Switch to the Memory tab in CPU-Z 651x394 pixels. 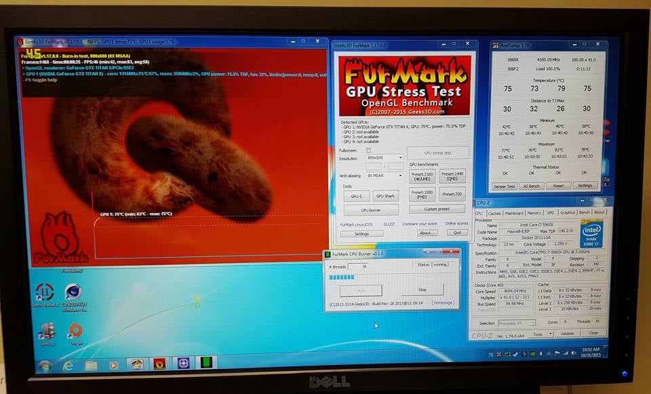point(534,212)
